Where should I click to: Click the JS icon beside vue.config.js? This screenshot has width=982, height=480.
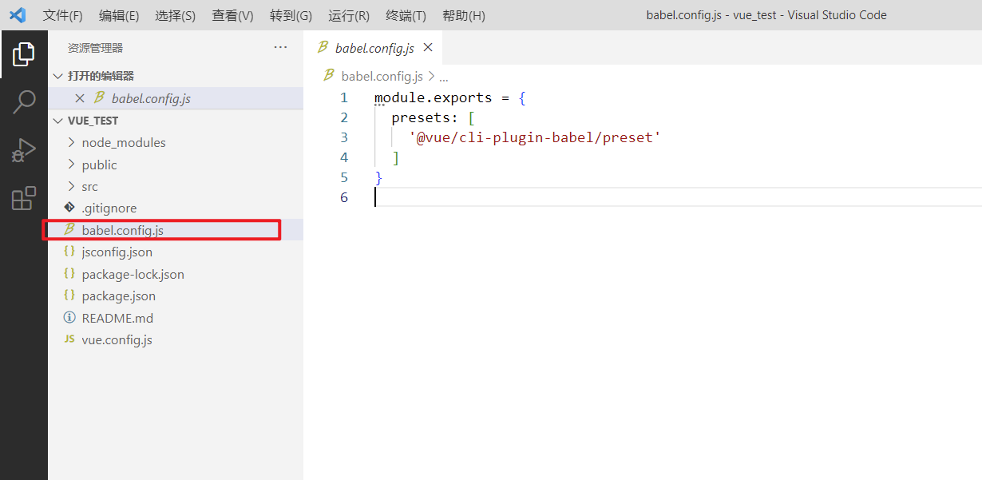point(69,339)
